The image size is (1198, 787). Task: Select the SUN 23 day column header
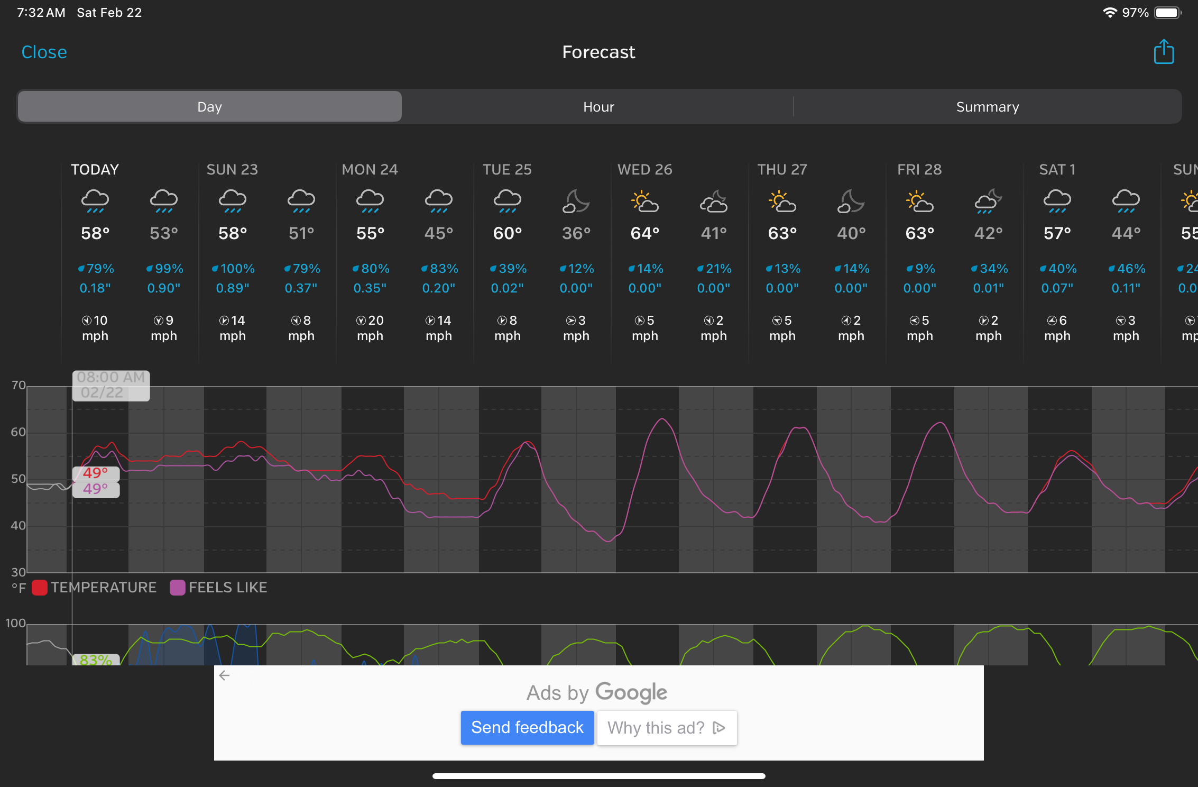pos(232,169)
